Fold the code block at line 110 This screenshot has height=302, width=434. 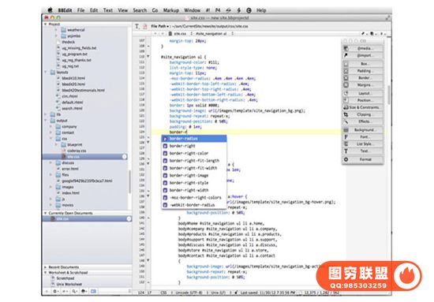[148, 57]
